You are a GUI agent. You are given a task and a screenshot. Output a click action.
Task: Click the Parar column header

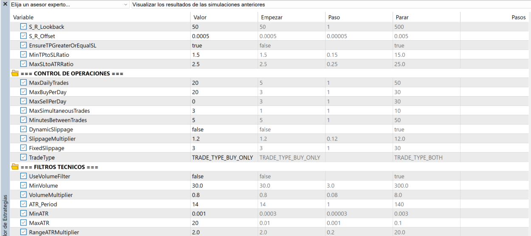tap(402, 17)
